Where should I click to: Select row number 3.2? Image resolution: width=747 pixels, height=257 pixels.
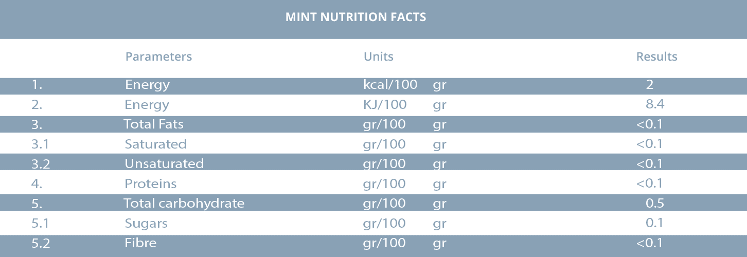coord(40,164)
